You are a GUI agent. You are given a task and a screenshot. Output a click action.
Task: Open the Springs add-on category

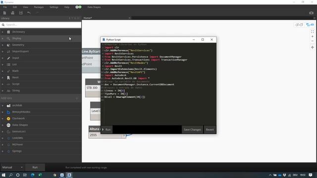coord(17,151)
